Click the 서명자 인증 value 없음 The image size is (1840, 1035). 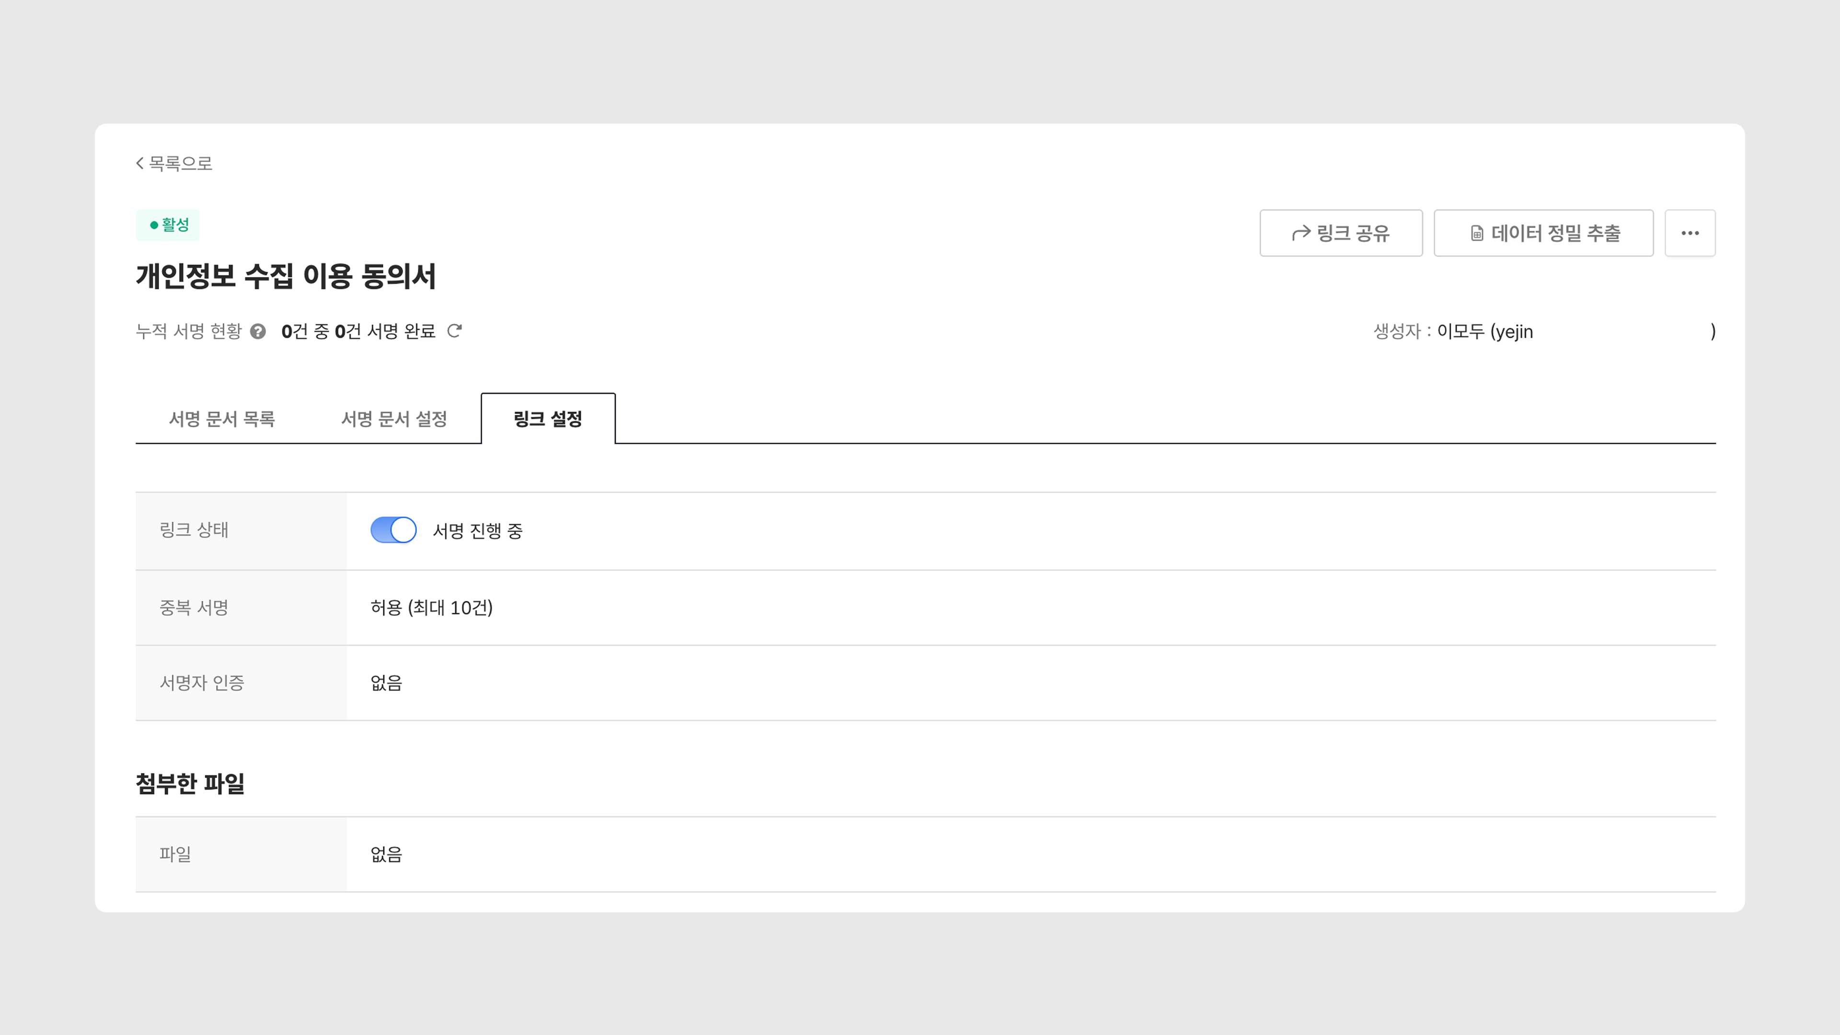(x=386, y=683)
